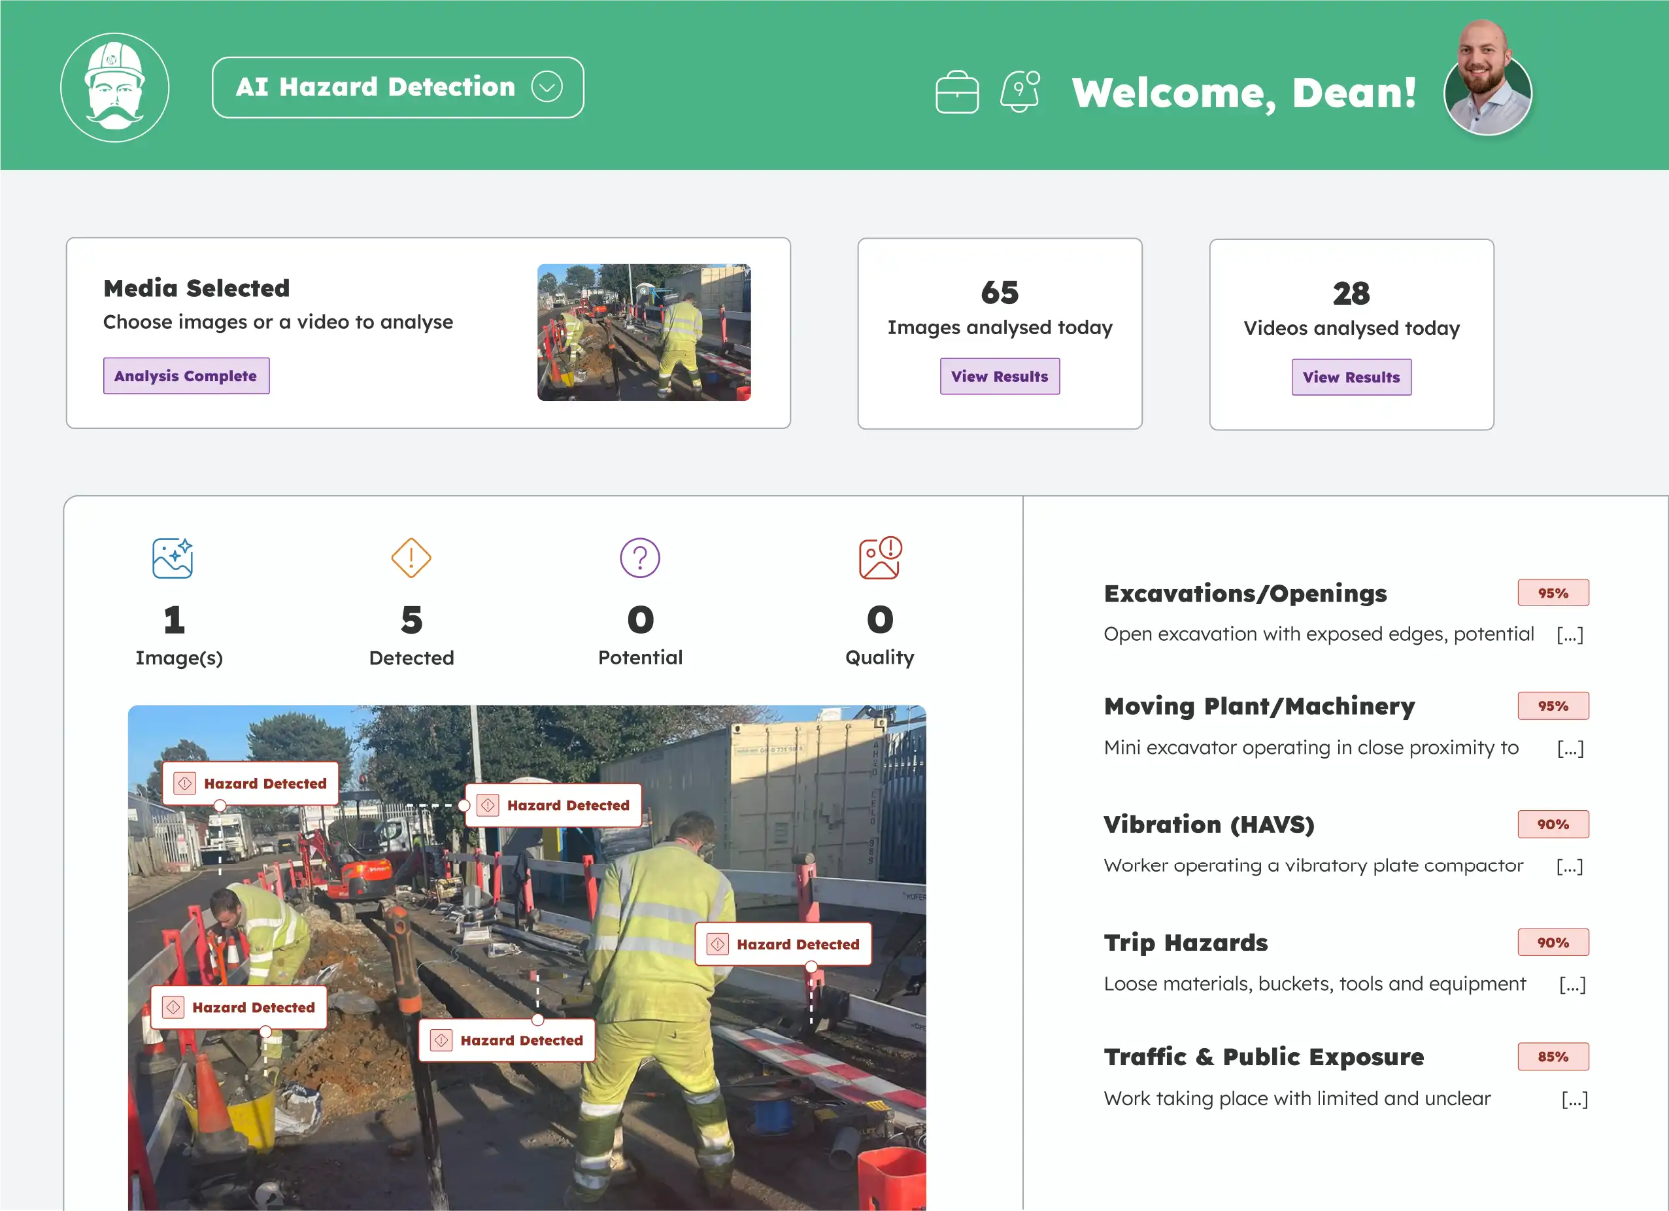Click the 85% badge for Traffic exposure
The image size is (1669, 1211).
pos(1553,1057)
